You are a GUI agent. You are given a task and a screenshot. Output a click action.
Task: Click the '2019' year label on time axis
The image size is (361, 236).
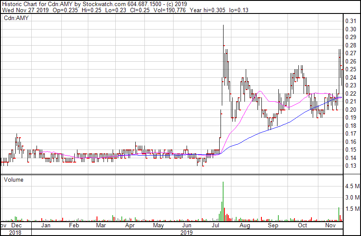[x=187, y=233]
